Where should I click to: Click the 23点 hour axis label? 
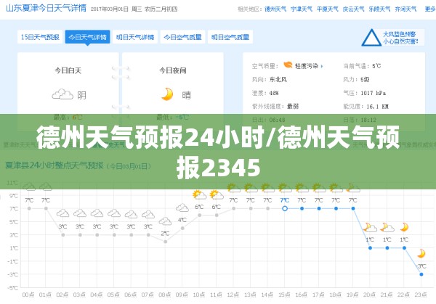coord(421,295)
